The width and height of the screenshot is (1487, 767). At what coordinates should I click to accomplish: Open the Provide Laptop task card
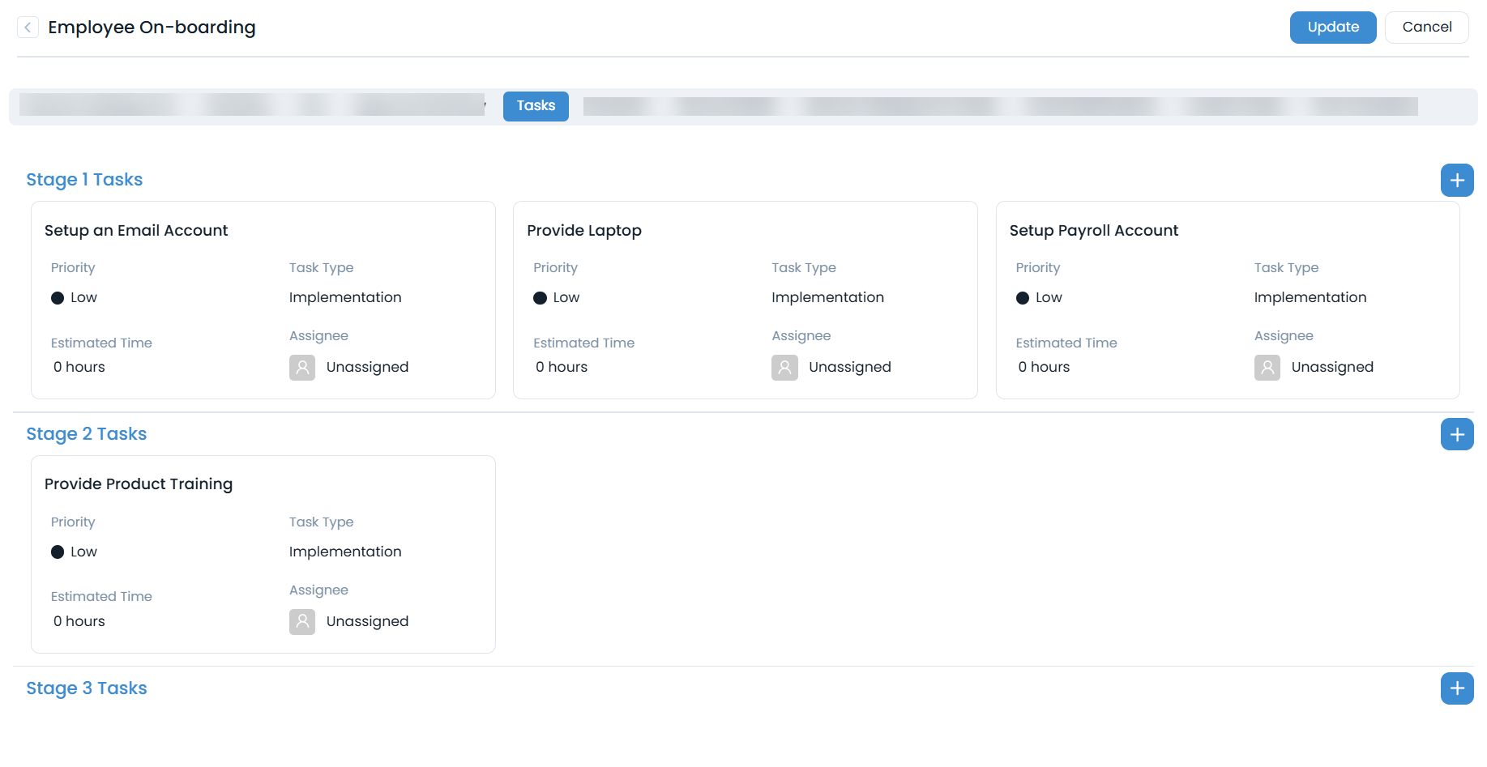point(583,231)
